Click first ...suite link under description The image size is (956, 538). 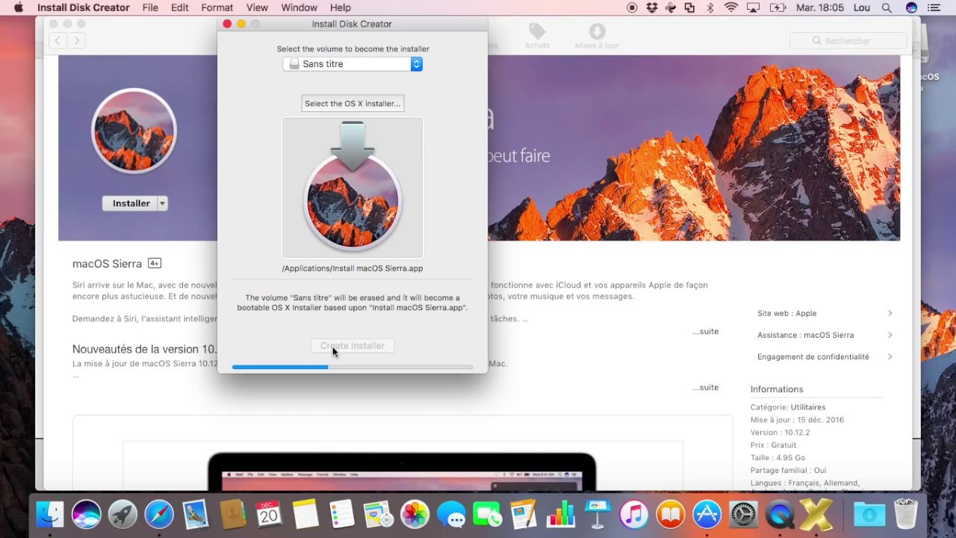(x=705, y=331)
